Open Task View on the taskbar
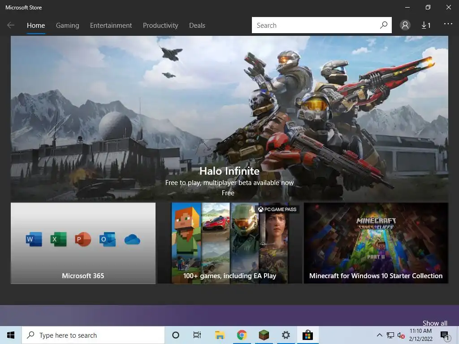The height and width of the screenshot is (344, 459). tap(197, 335)
